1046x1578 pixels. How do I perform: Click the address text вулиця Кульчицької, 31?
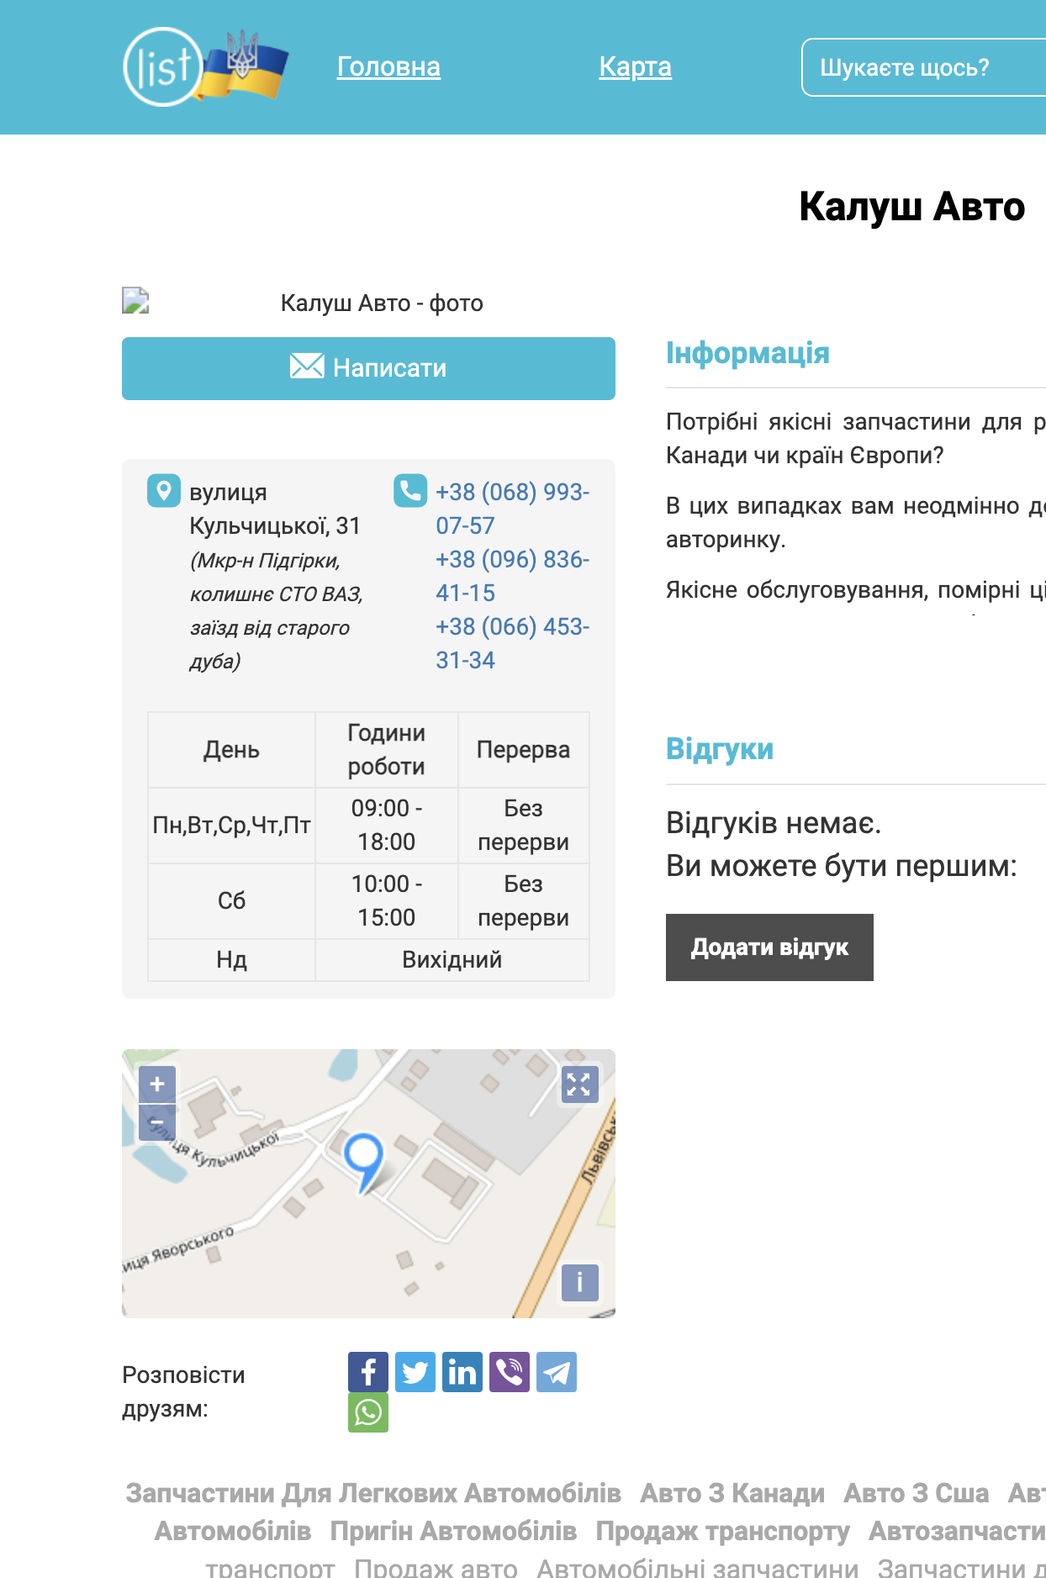click(x=274, y=509)
